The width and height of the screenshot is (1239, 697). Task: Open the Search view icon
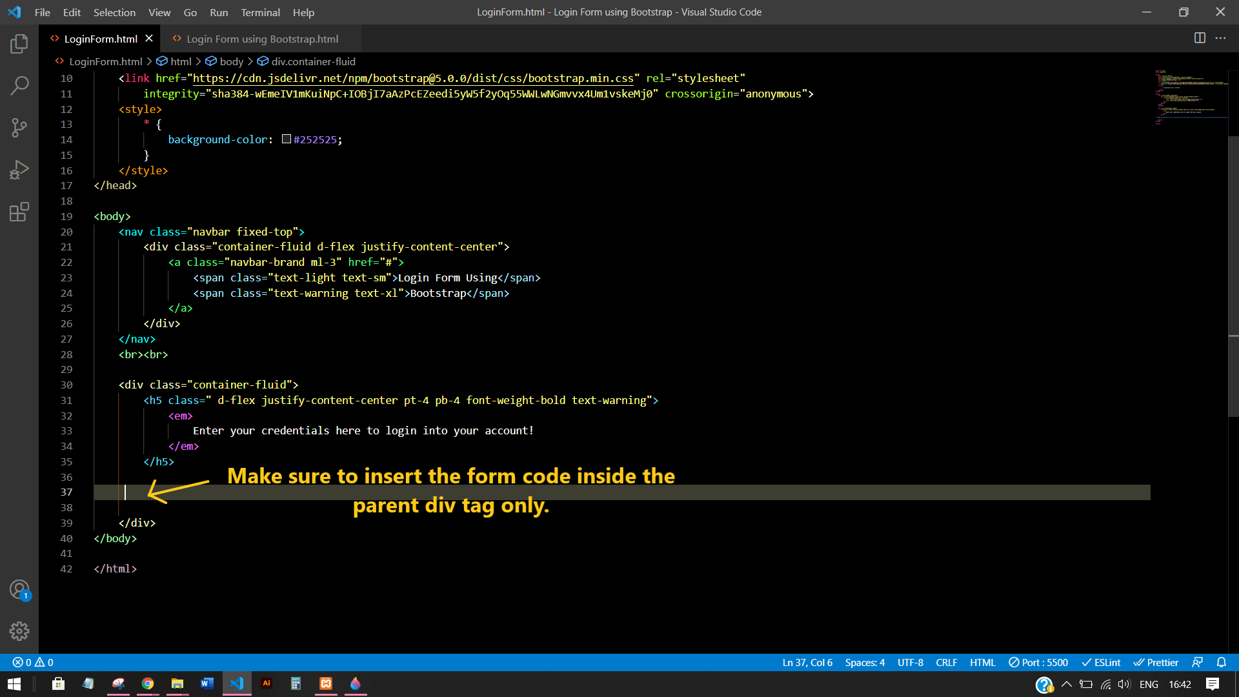pyautogui.click(x=19, y=85)
